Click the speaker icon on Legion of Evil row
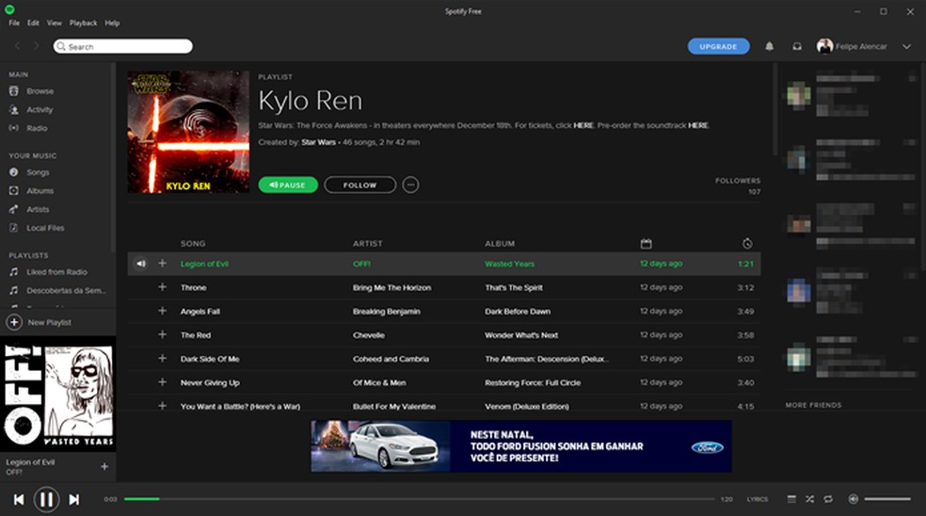Image resolution: width=926 pixels, height=516 pixels. tap(140, 264)
